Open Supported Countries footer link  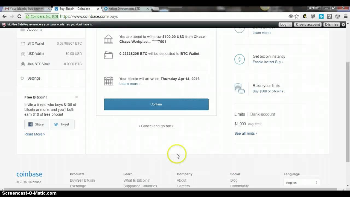[x=140, y=186]
